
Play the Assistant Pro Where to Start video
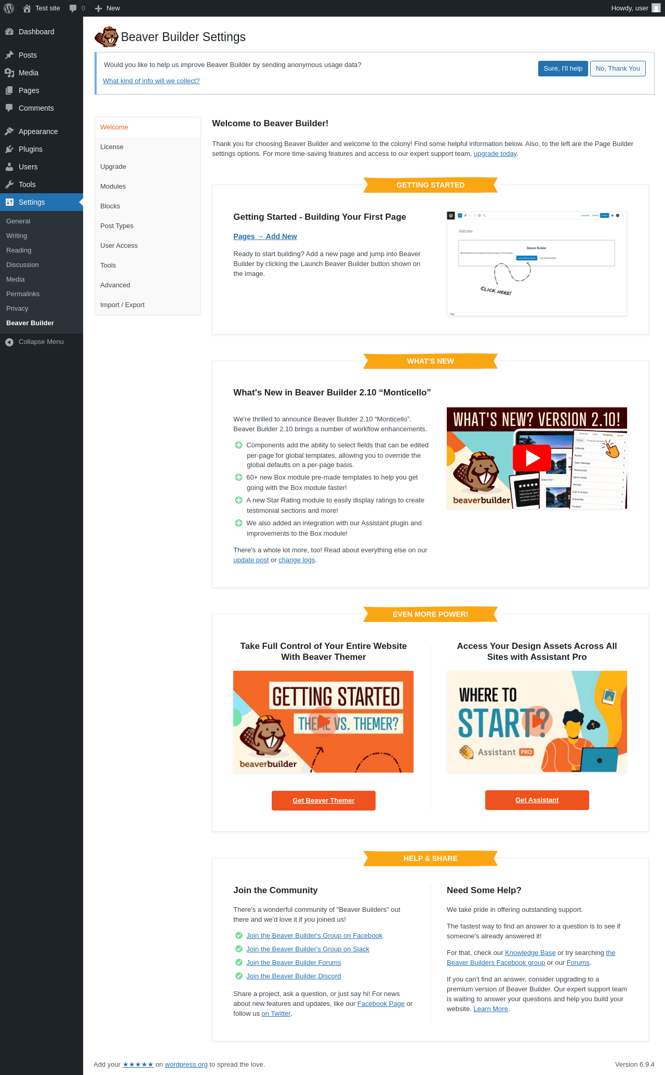pyautogui.click(x=537, y=721)
